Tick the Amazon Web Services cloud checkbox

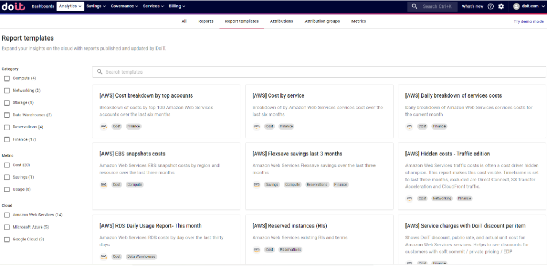click(x=7, y=215)
